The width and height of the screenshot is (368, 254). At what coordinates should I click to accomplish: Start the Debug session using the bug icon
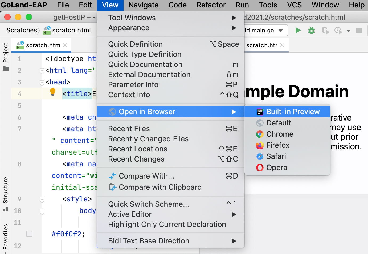[x=311, y=30]
